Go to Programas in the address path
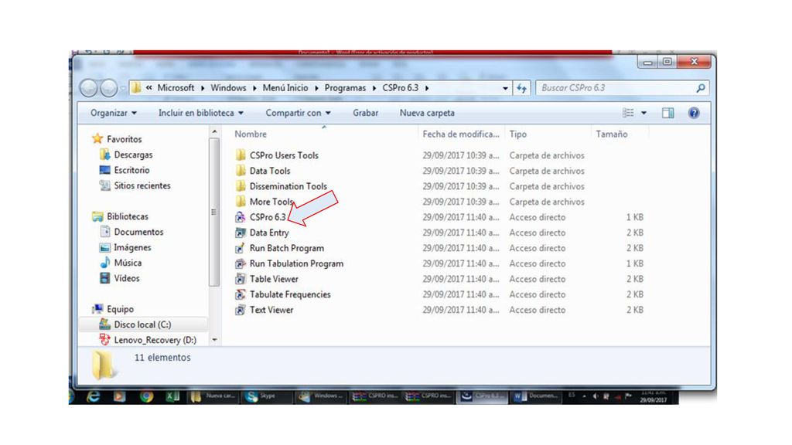Image resolution: width=792 pixels, height=445 pixels. tap(345, 88)
